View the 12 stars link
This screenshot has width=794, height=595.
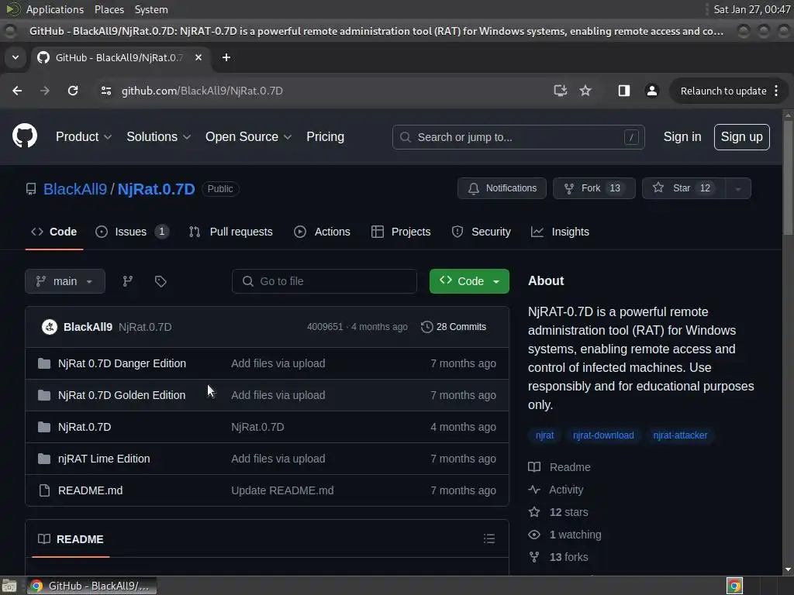point(558,512)
